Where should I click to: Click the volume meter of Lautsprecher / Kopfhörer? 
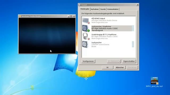pyautogui.click(x=133, y=28)
